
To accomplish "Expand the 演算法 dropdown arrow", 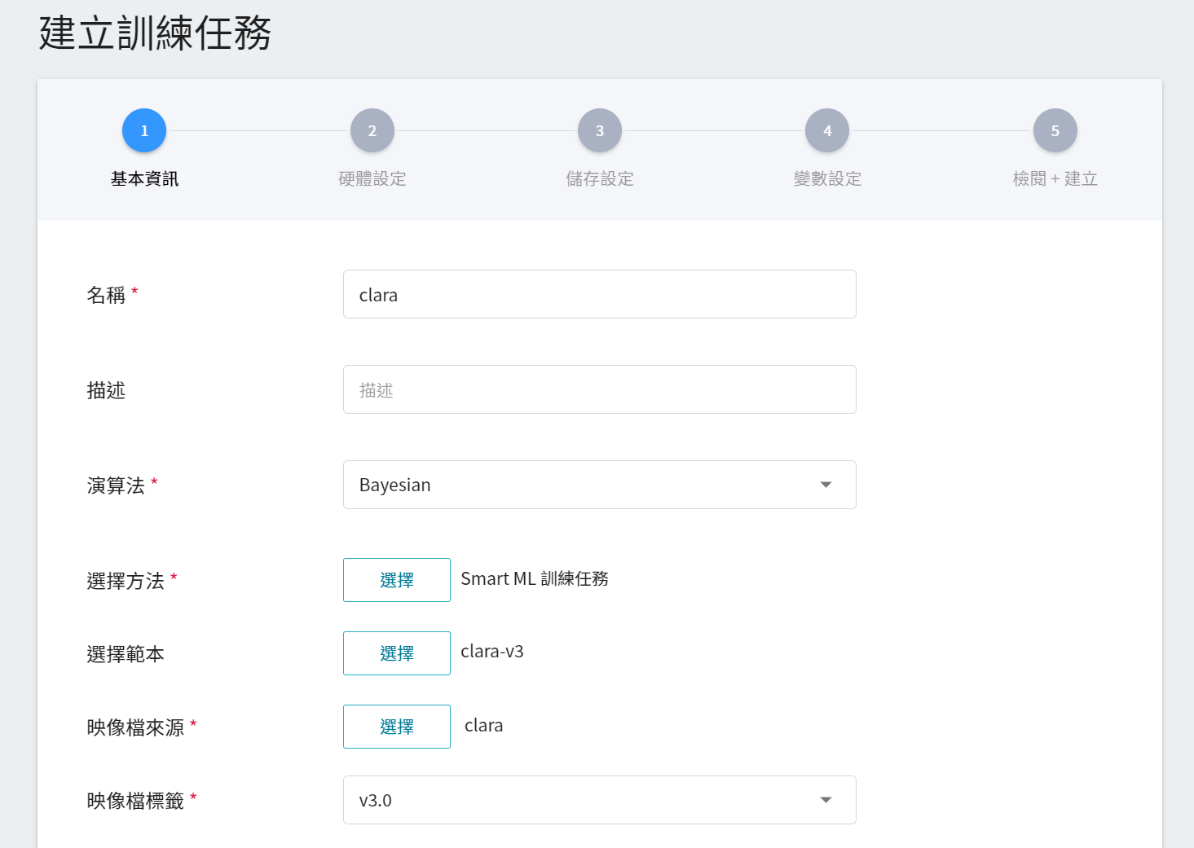I will click(x=826, y=485).
